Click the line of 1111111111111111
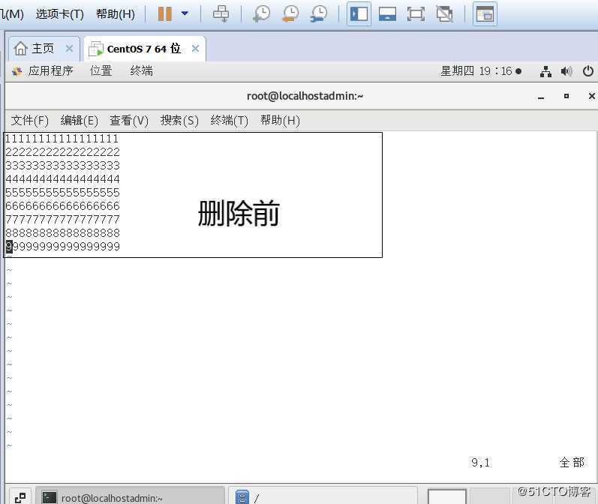This screenshot has width=598, height=504. 62,139
